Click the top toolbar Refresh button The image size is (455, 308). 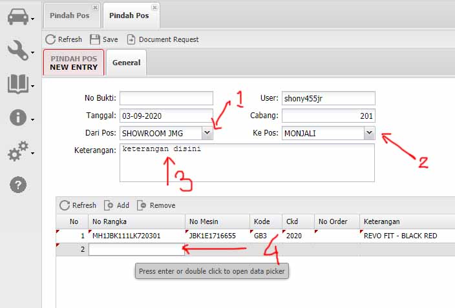click(63, 39)
